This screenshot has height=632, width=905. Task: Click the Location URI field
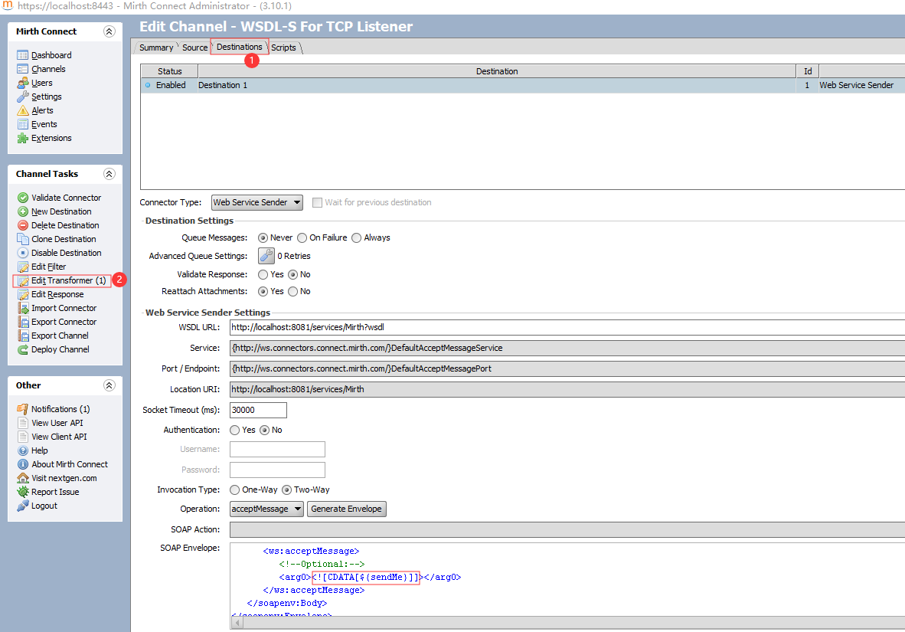[x=567, y=389]
